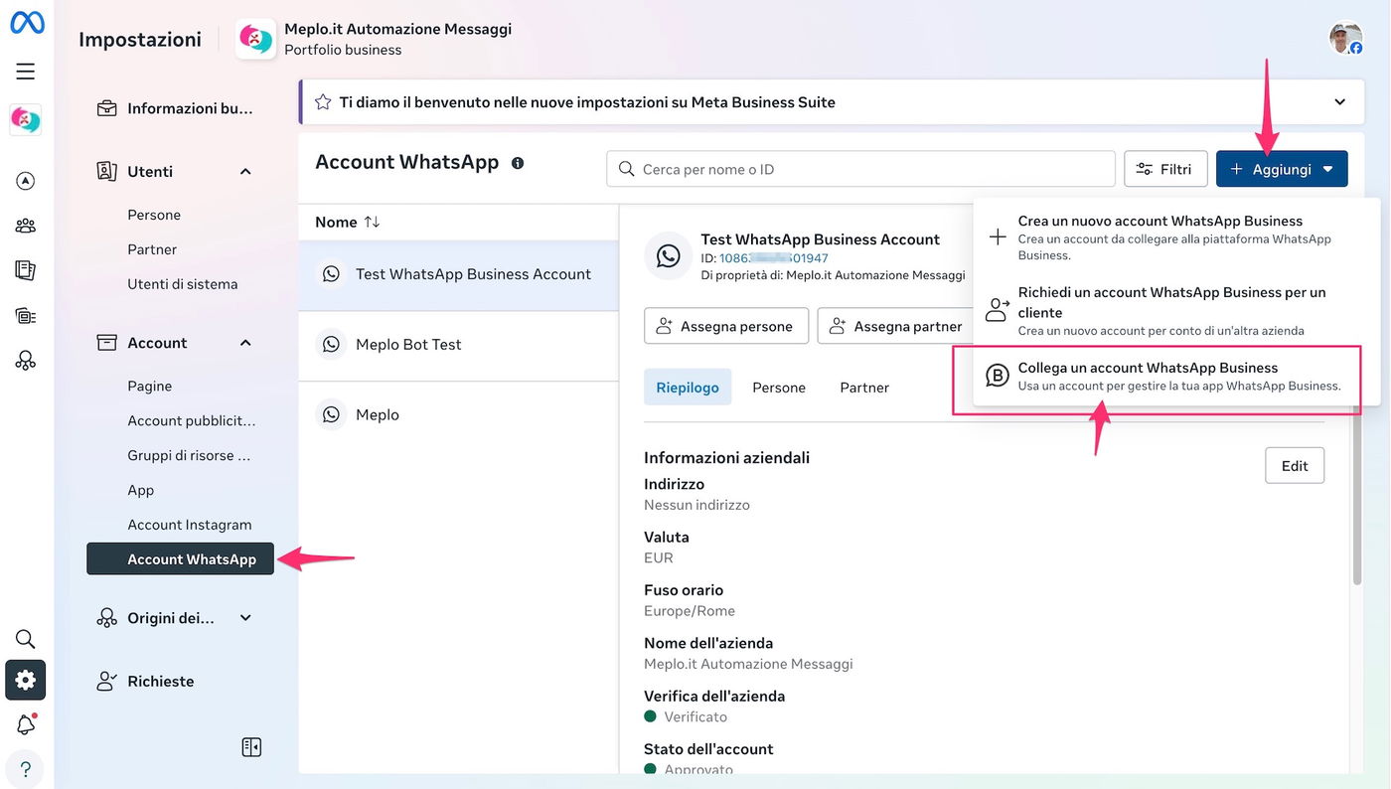1391x789 pixels.
Task: Switch to the Persone tab
Action: 778,388
